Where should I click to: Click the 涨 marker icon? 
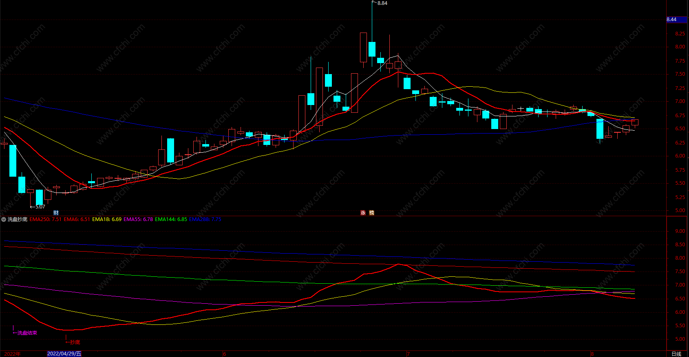click(x=363, y=213)
